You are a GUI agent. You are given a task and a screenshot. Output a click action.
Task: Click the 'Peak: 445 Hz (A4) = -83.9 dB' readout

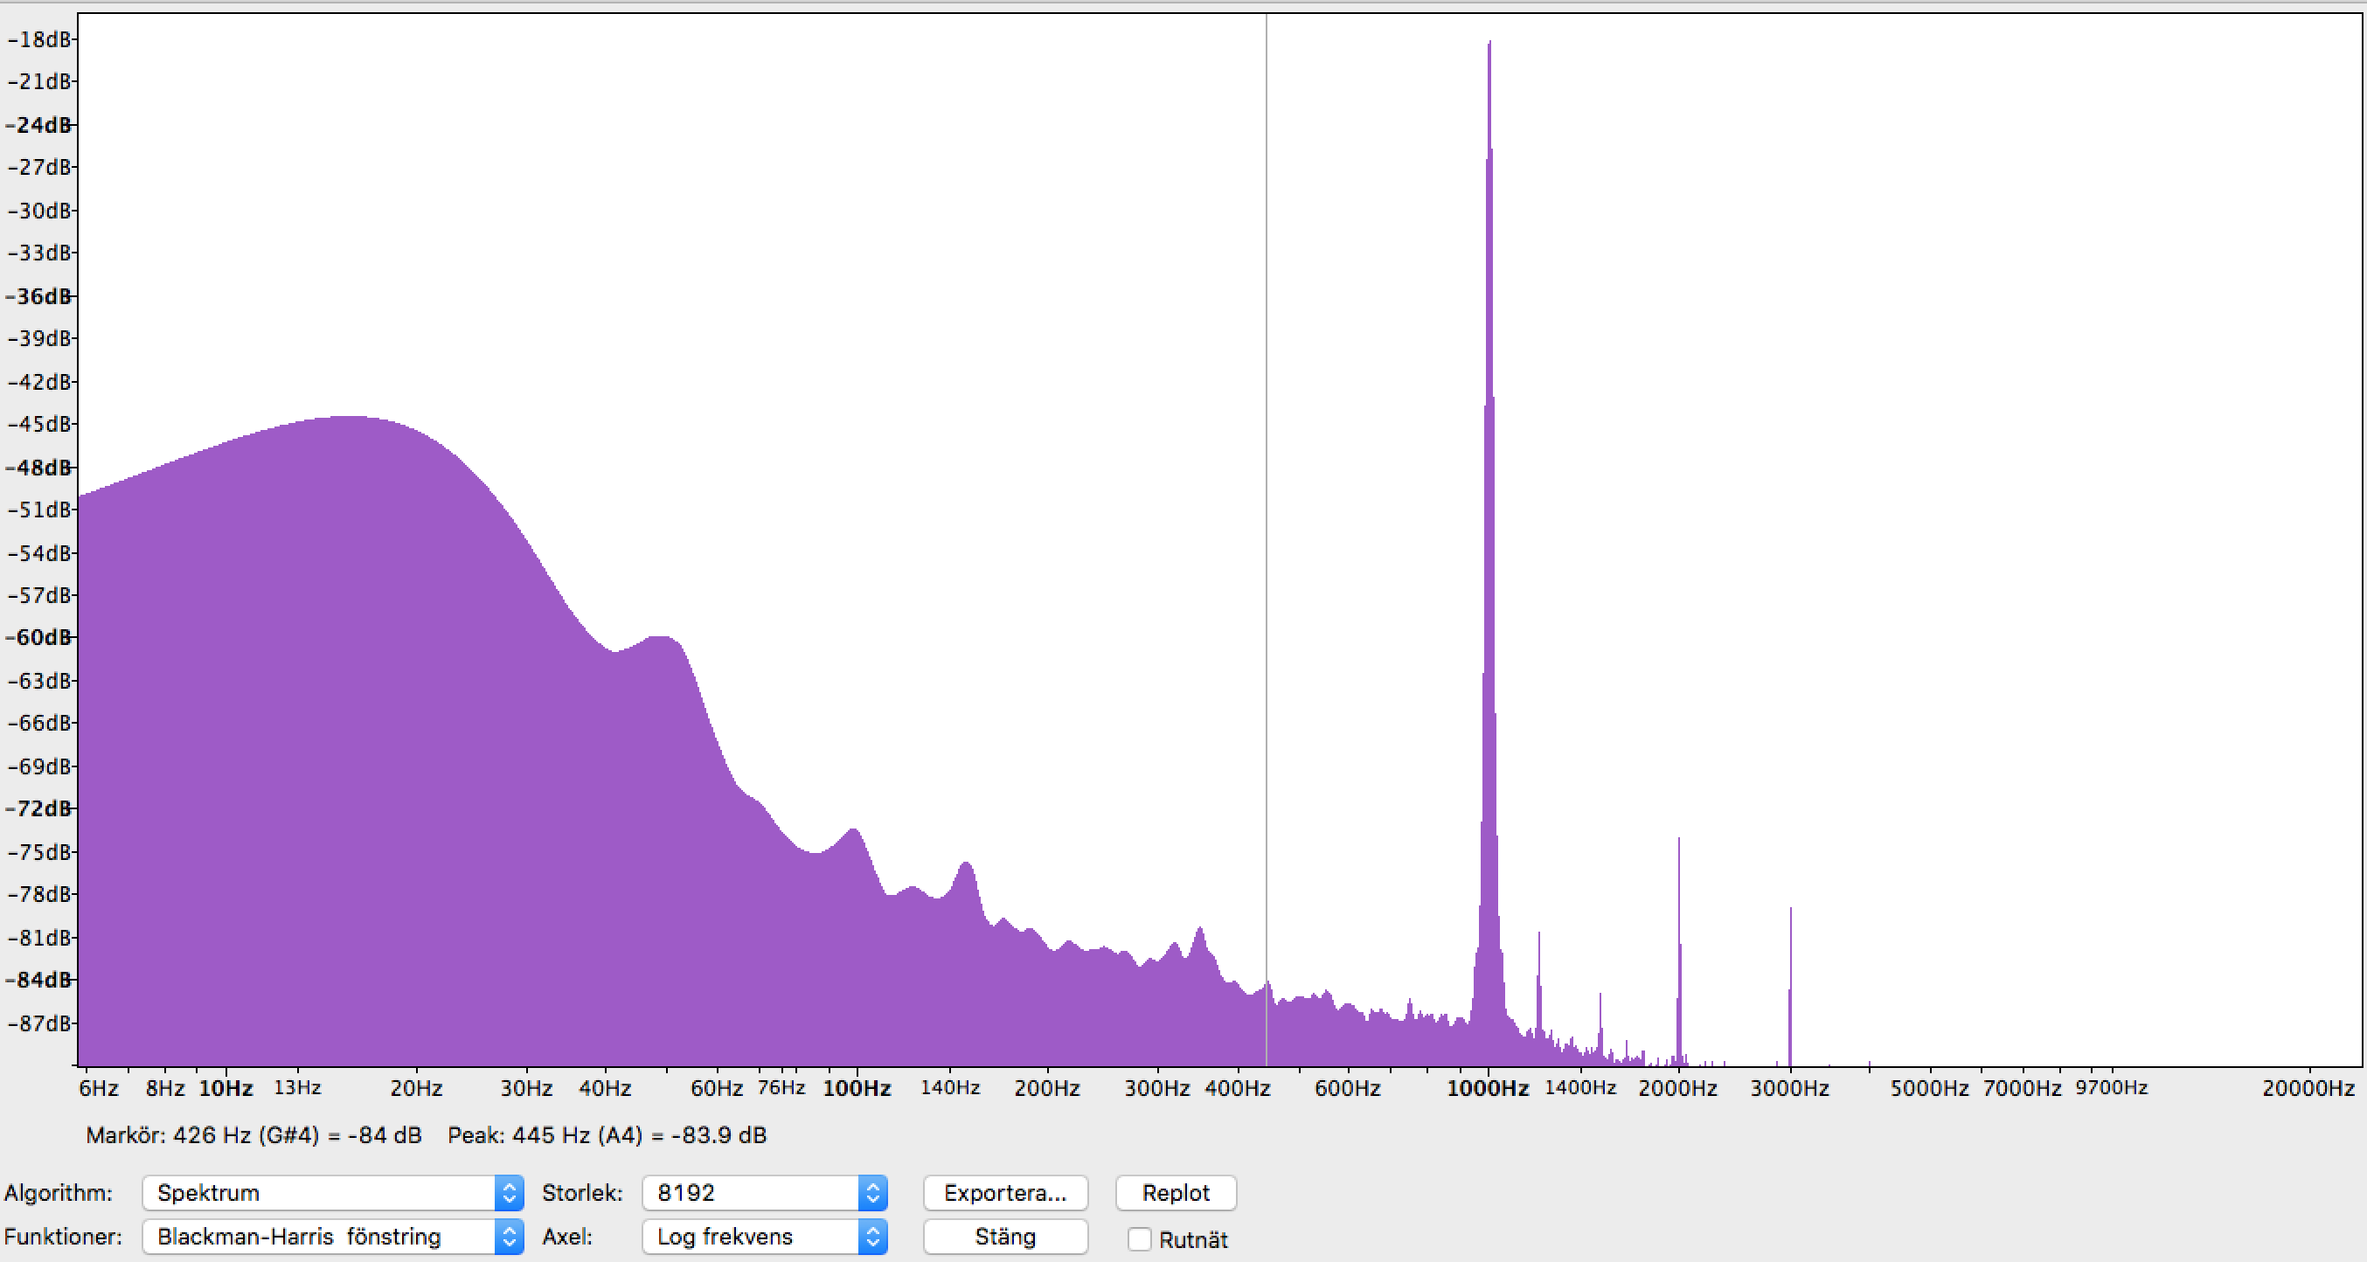pyautogui.click(x=607, y=1135)
